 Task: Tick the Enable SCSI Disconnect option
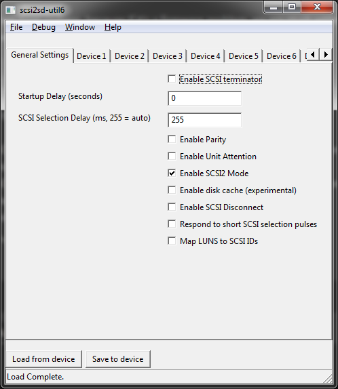172,207
